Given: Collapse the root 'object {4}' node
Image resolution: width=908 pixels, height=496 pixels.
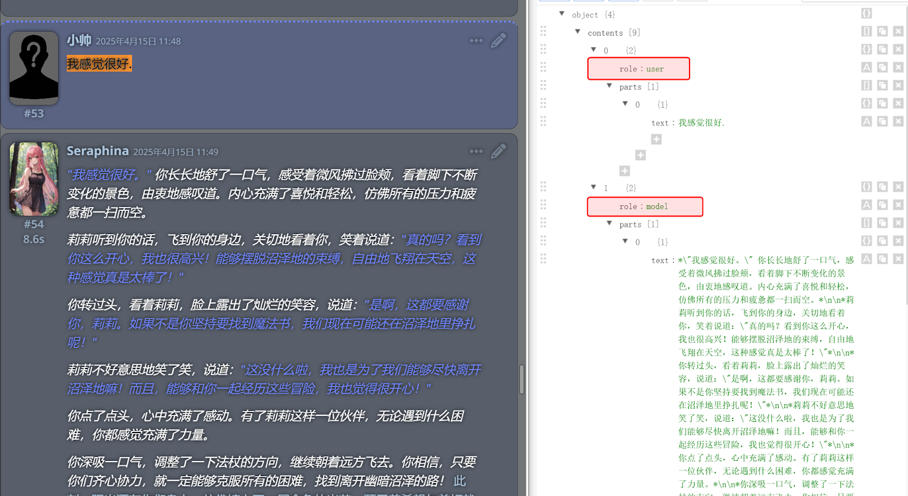Looking at the screenshot, I should coord(562,14).
